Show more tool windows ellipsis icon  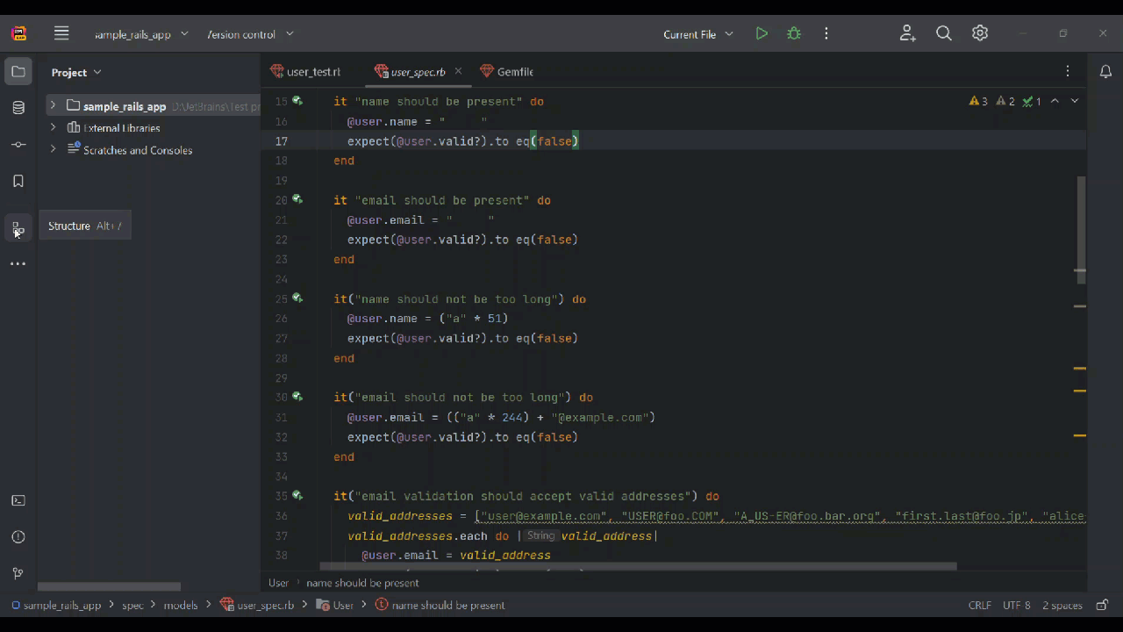[x=18, y=263]
